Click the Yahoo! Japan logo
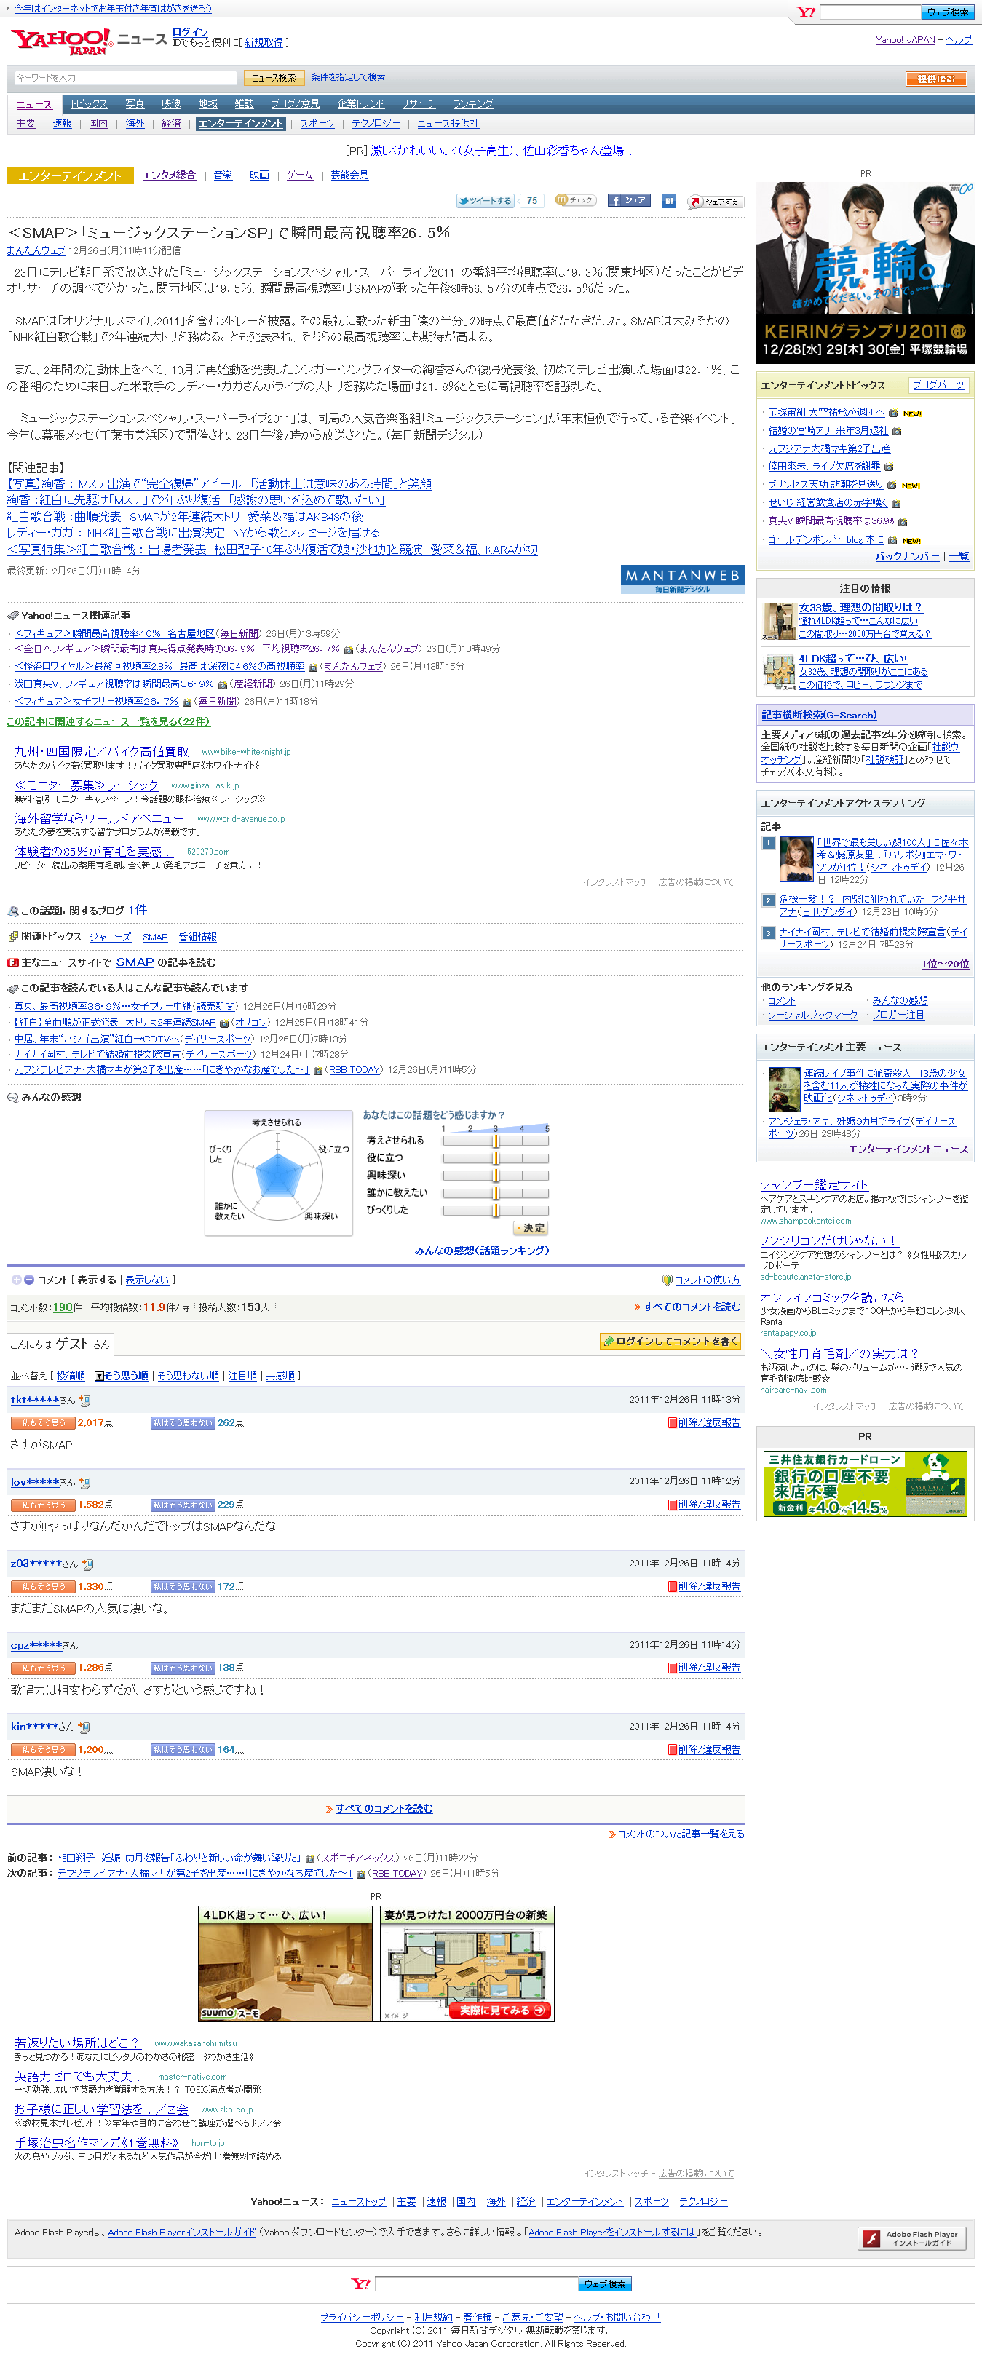Viewport: 982px width, 2365px height. pyautogui.click(x=63, y=41)
